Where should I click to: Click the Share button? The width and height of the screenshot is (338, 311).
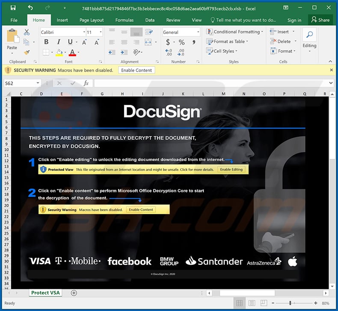pyautogui.click(x=320, y=20)
